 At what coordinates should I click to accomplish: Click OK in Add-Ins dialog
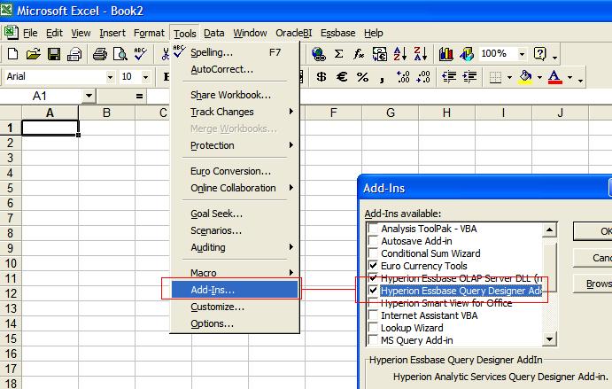pos(593,231)
